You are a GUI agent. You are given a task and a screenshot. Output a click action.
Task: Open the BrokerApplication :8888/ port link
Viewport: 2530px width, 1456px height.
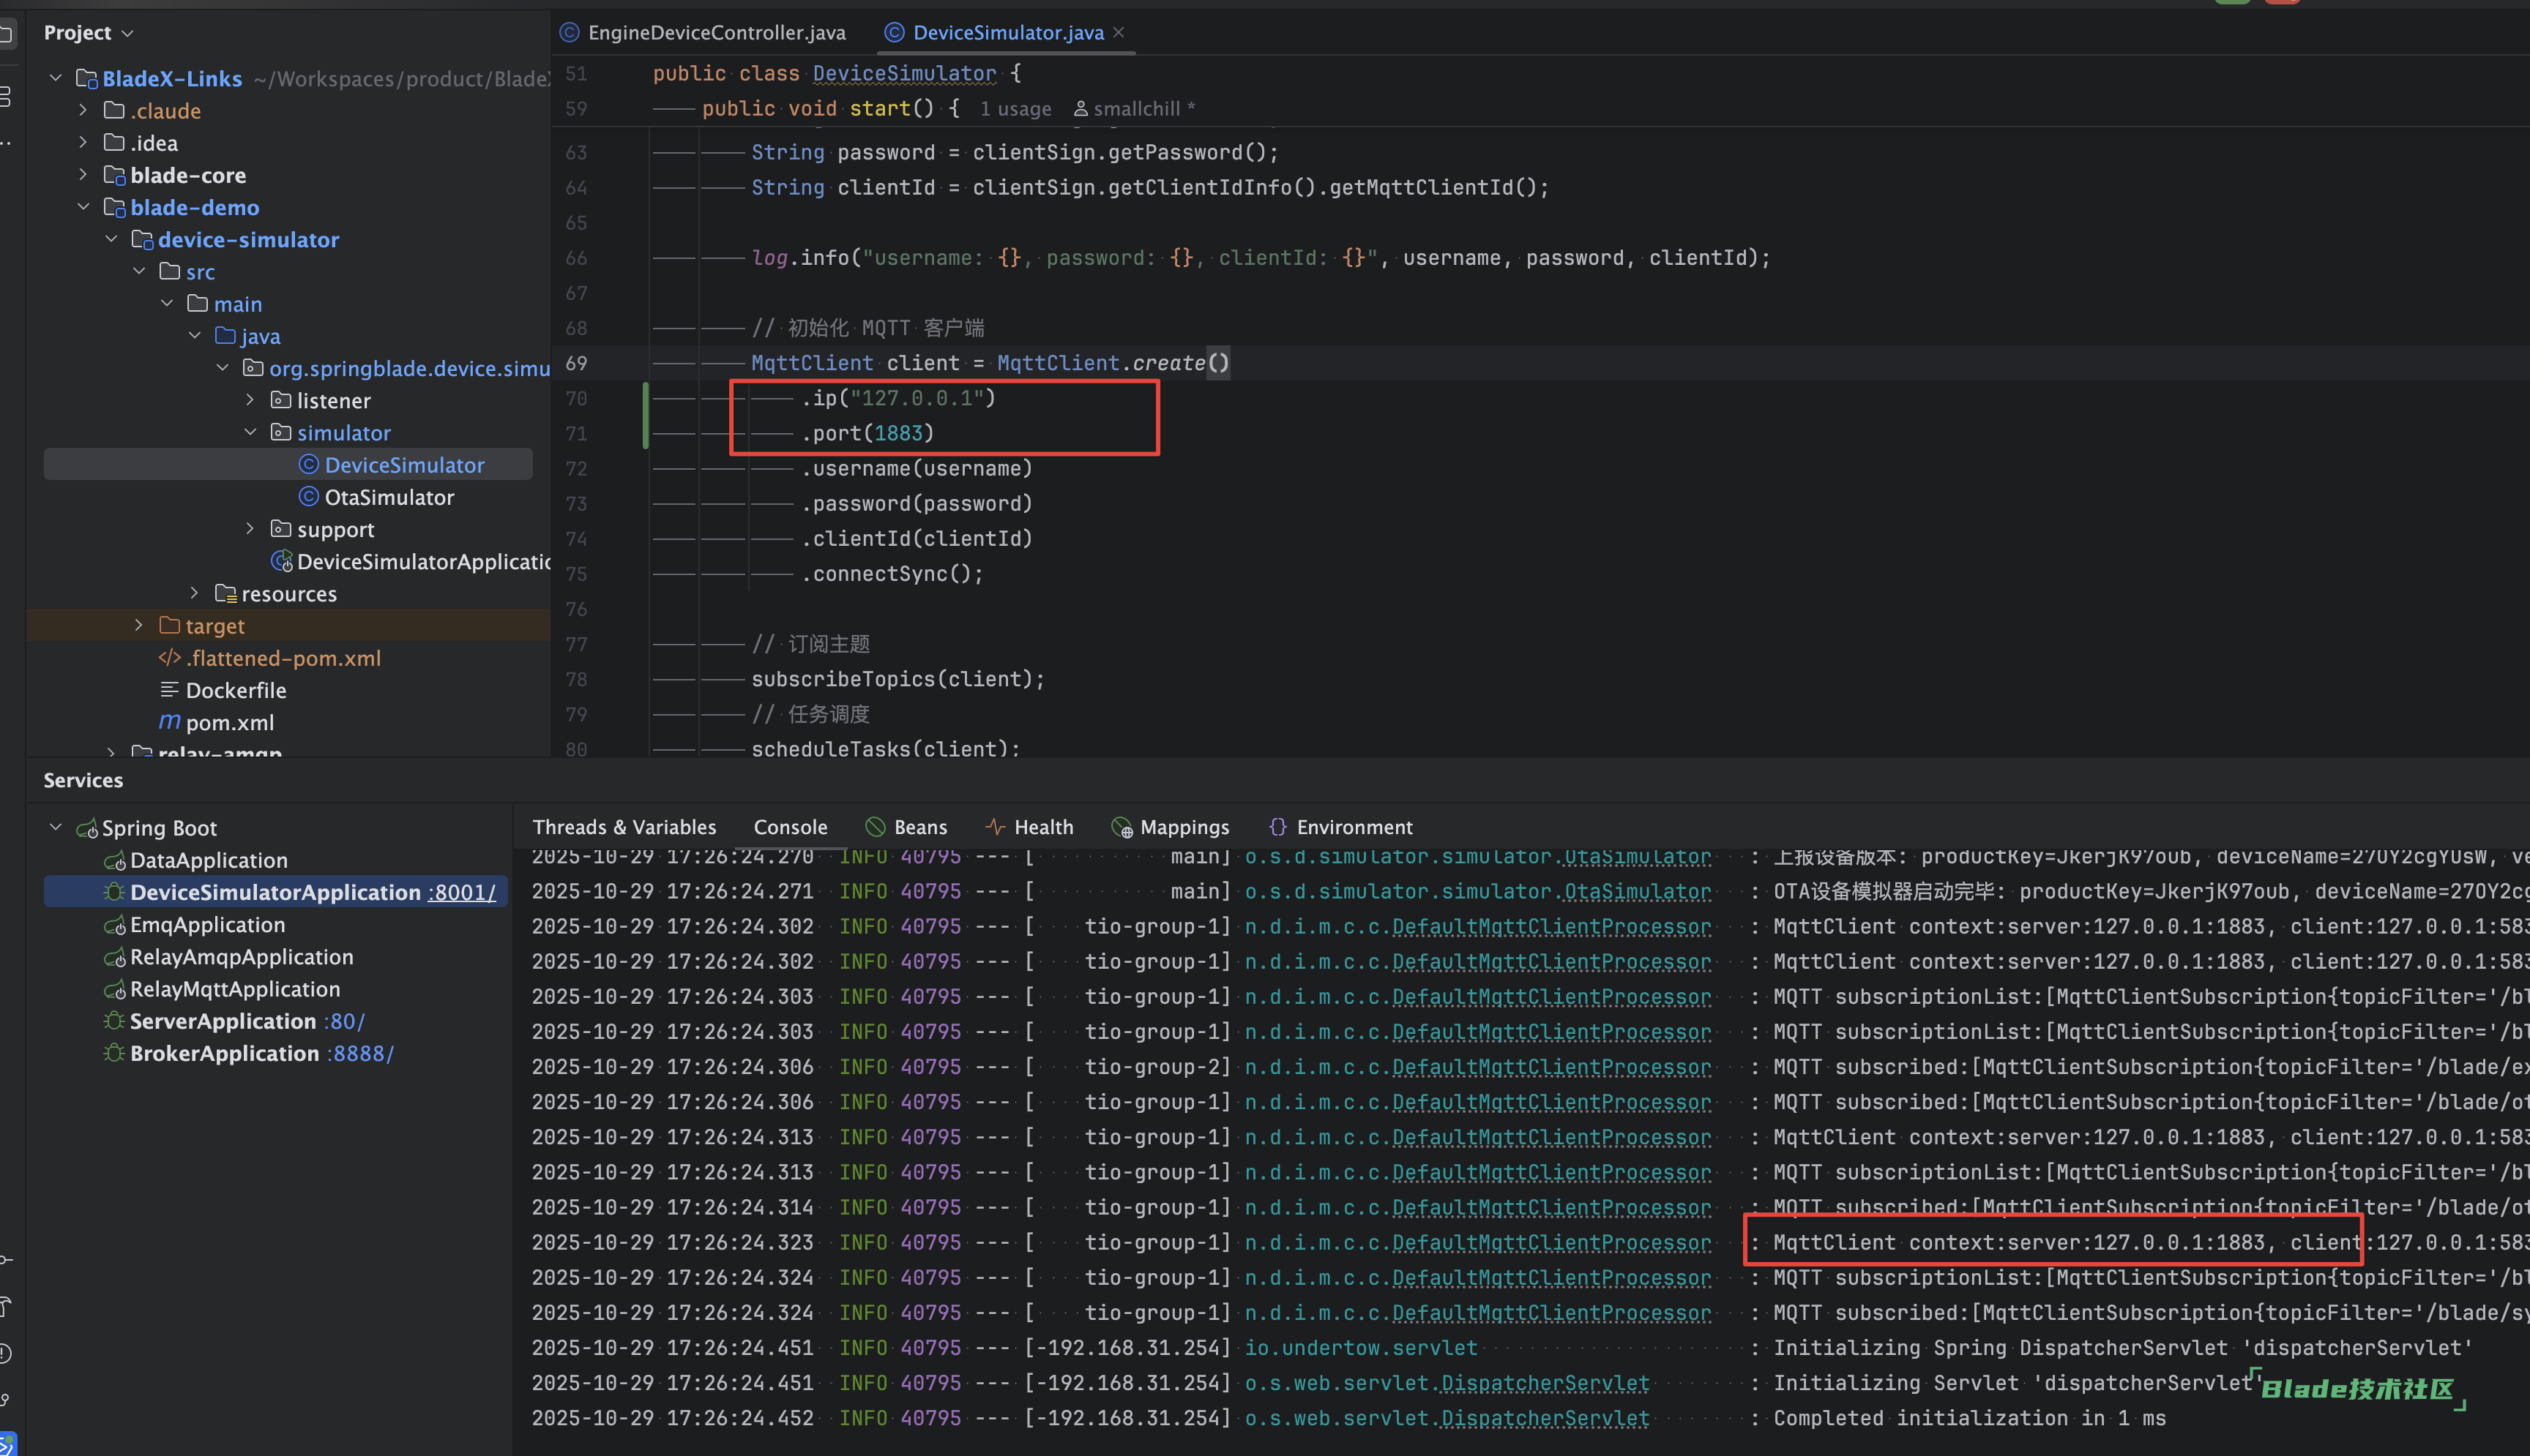click(x=362, y=1053)
